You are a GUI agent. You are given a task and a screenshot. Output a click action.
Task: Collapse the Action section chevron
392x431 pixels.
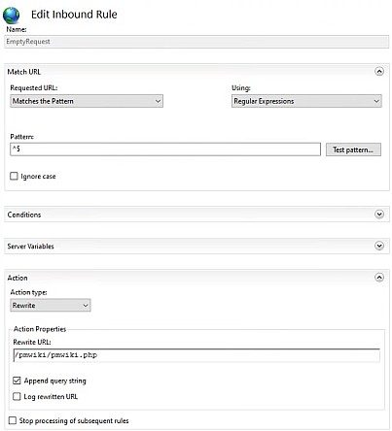(x=379, y=278)
